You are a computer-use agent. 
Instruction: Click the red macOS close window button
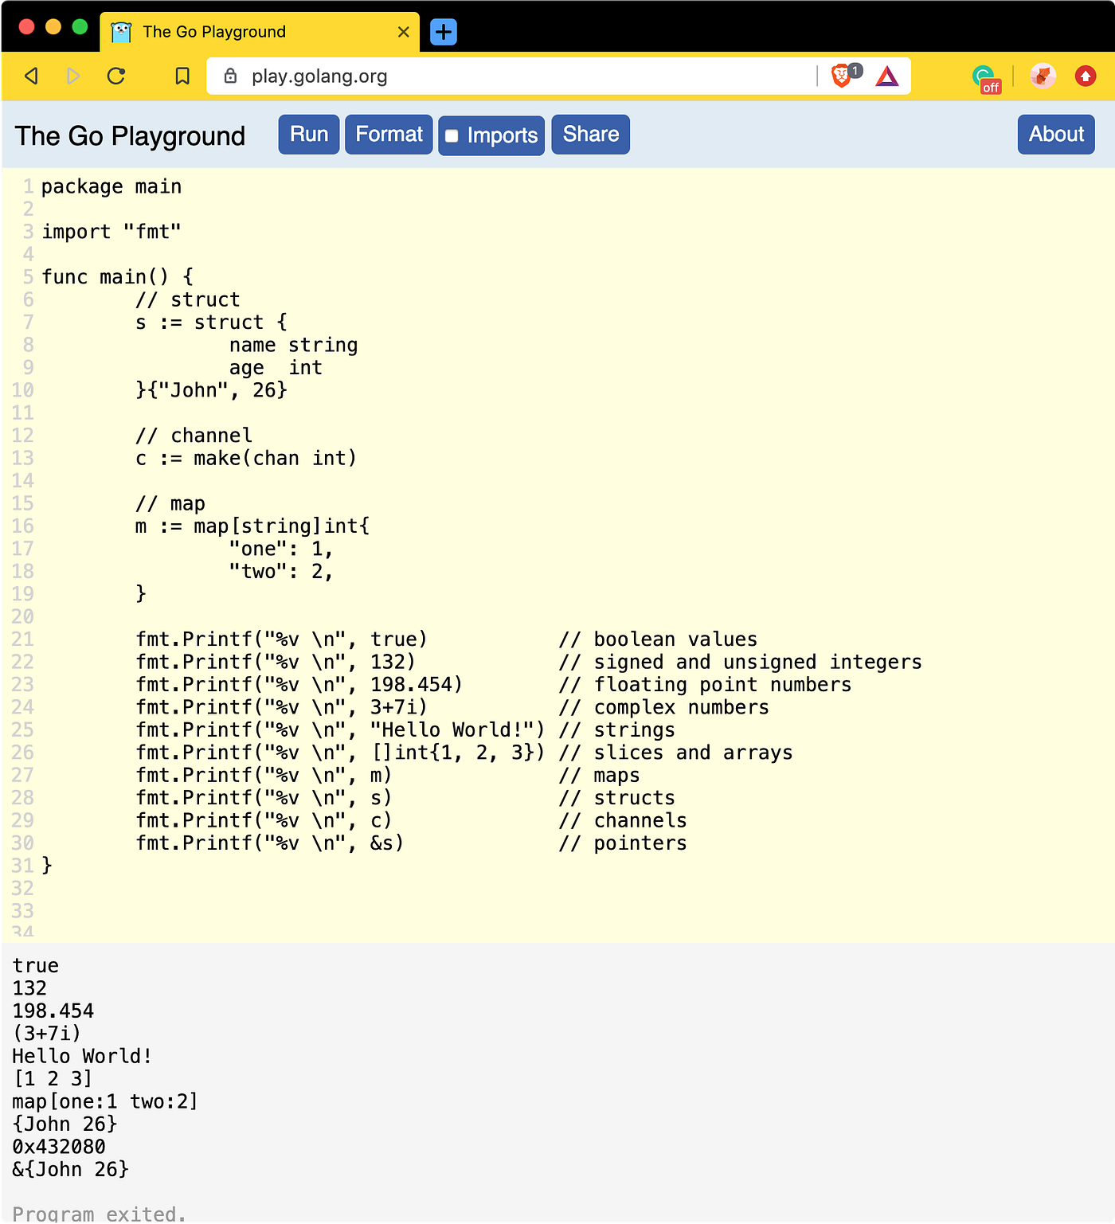26,26
